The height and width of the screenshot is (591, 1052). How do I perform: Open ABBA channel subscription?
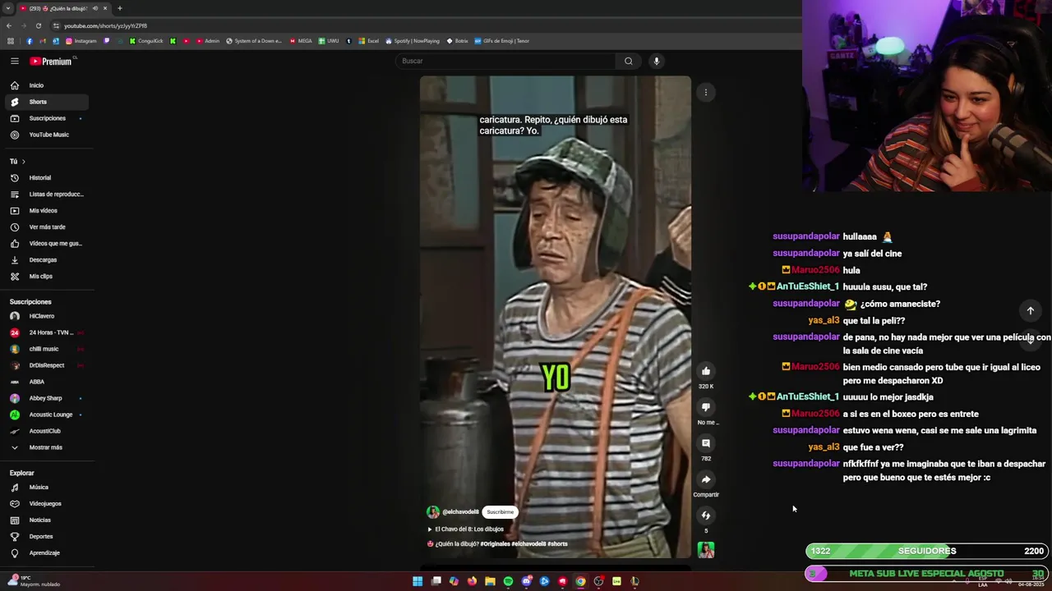[46, 382]
